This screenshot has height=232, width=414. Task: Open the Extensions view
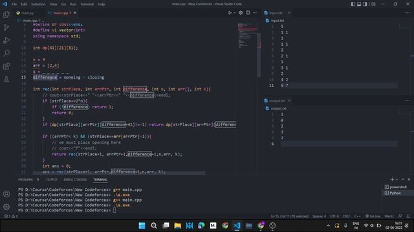click(x=6, y=66)
